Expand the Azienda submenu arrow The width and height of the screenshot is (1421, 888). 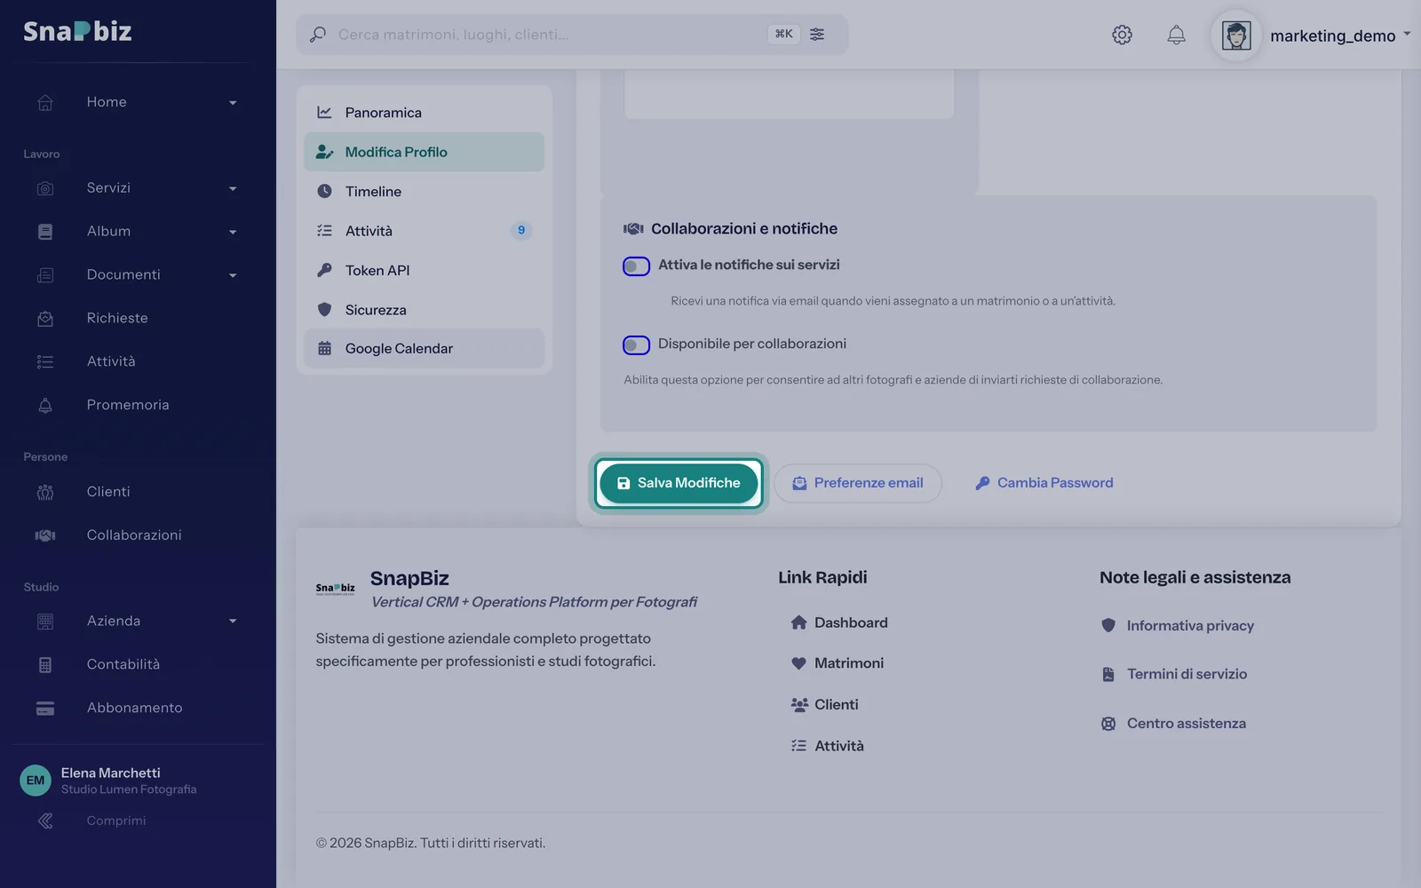233,622
